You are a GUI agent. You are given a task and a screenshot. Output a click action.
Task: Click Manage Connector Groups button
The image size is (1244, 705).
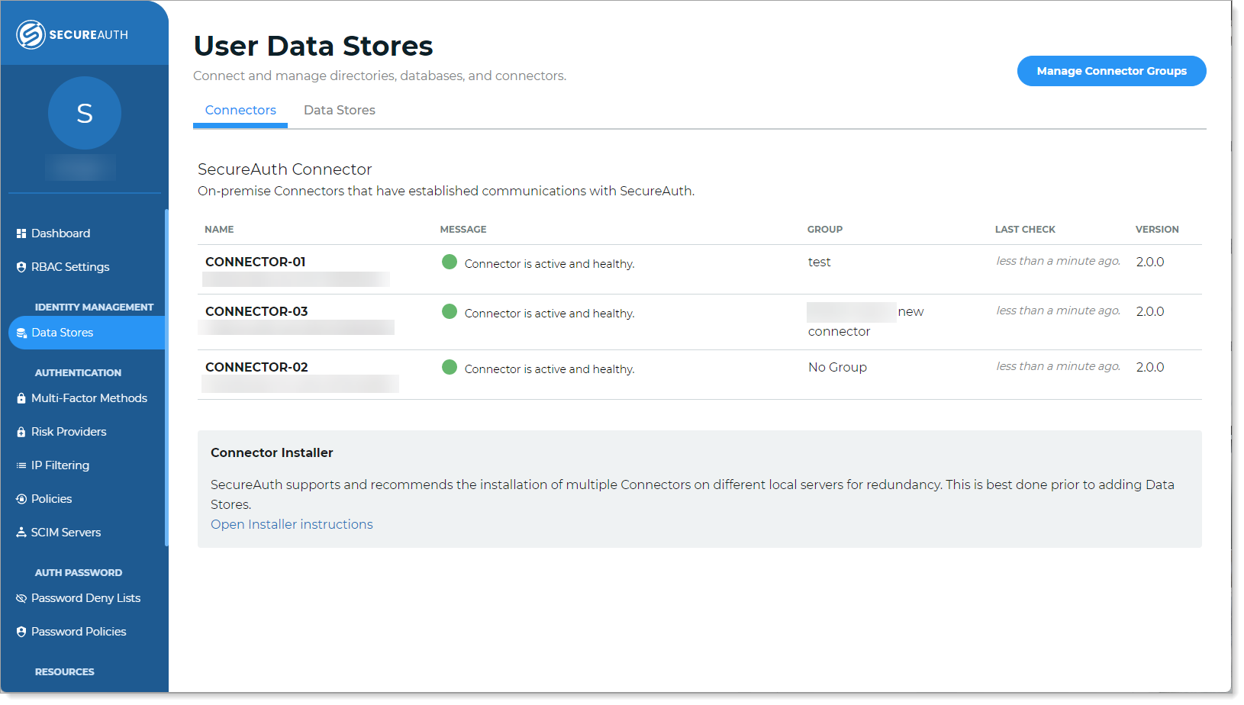pos(1111,71)
